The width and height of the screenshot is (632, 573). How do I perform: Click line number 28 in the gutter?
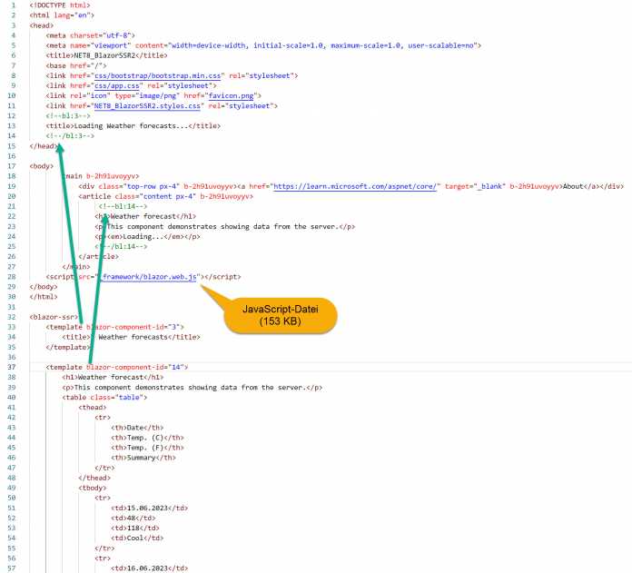point(11,276)
